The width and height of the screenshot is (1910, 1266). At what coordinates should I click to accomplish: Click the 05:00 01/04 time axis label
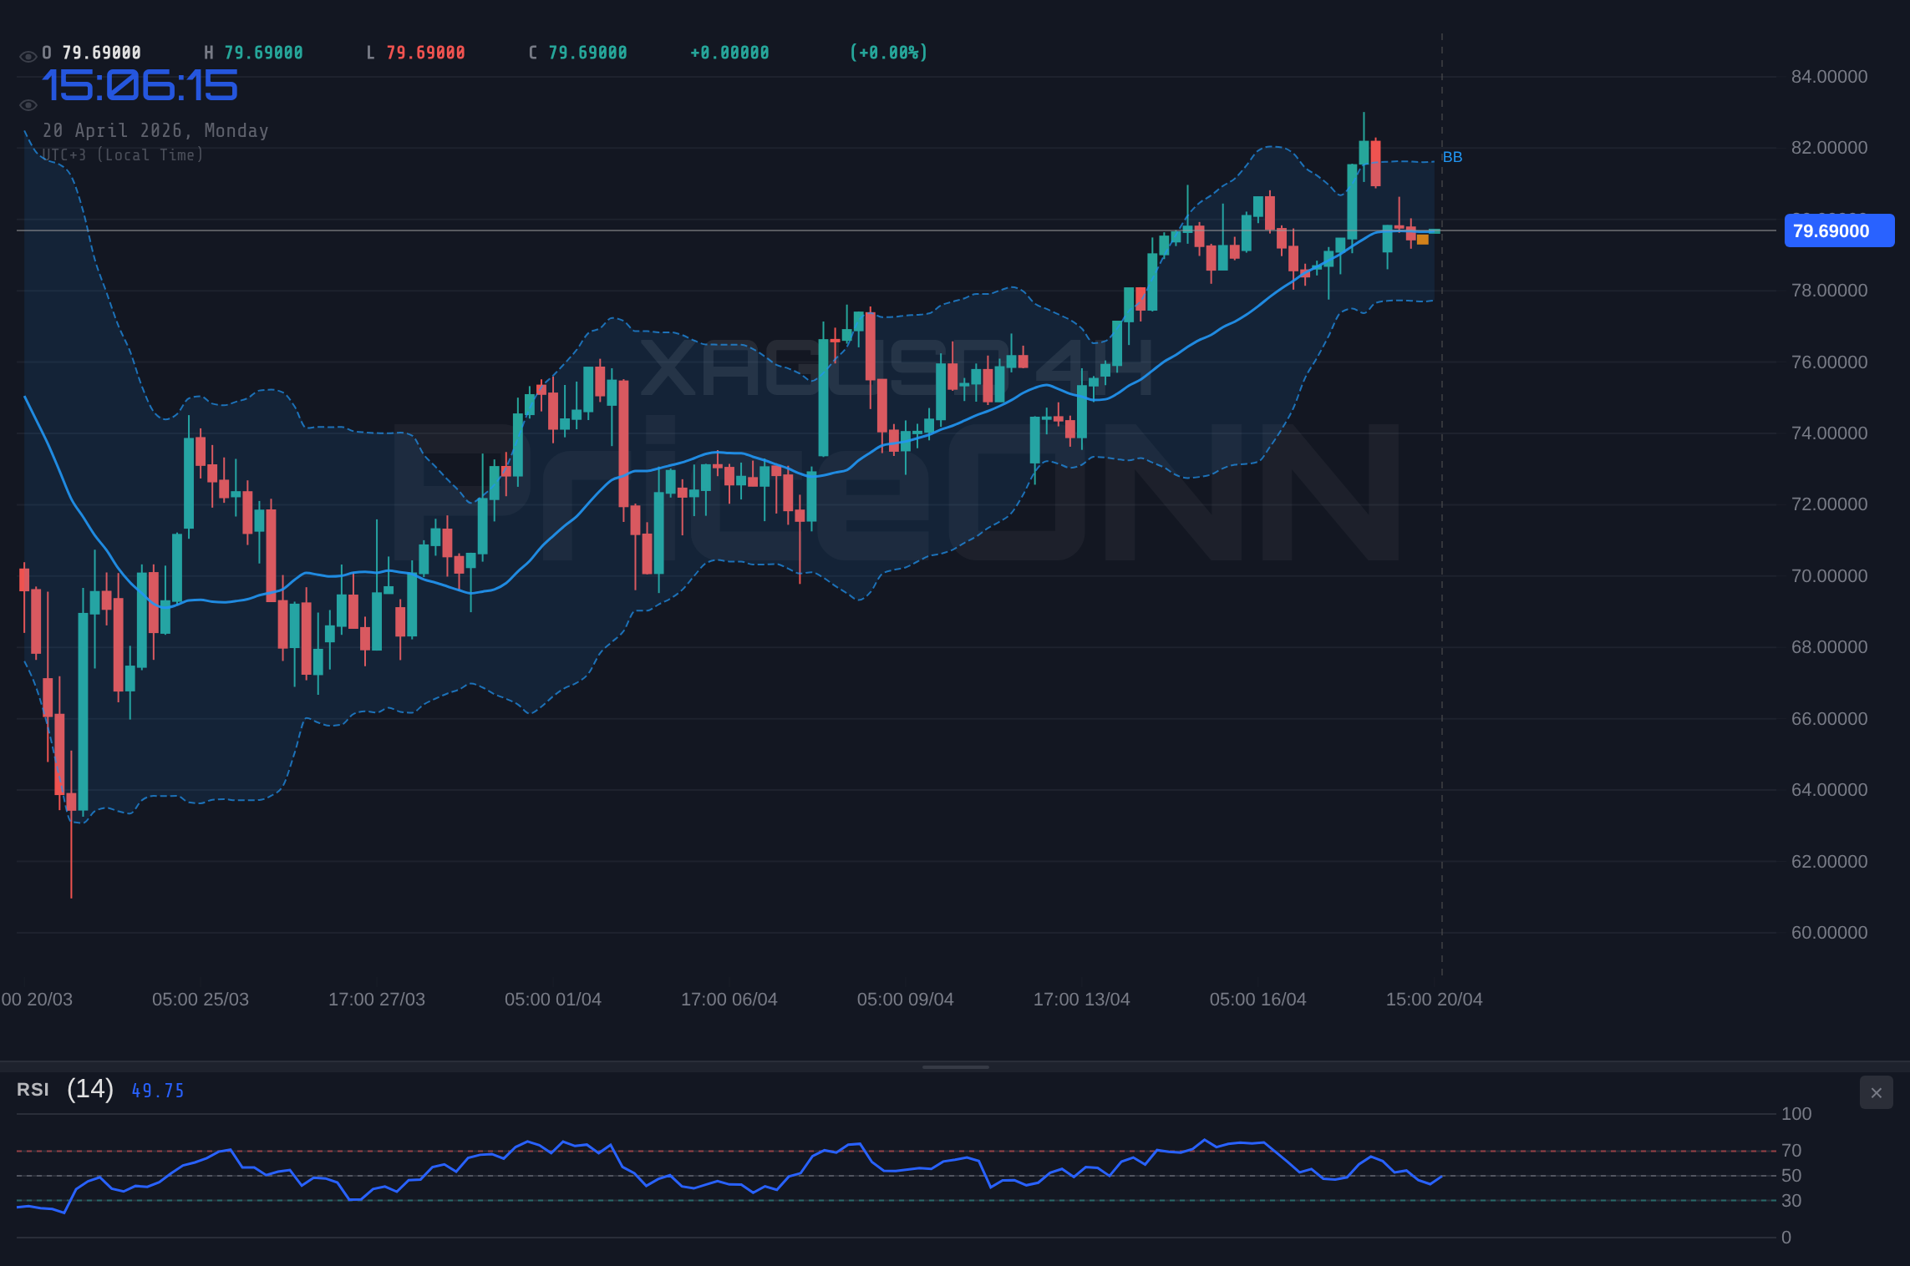553,1000
